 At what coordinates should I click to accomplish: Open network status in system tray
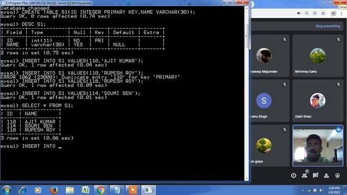[x=309, y=190]
